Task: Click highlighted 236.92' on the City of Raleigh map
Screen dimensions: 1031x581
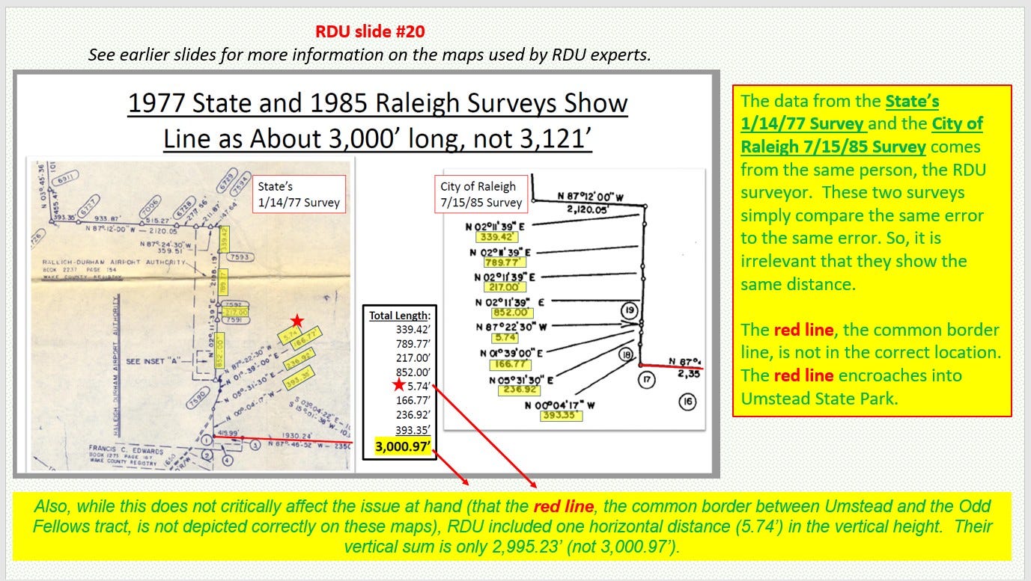Action: [520, 390]
